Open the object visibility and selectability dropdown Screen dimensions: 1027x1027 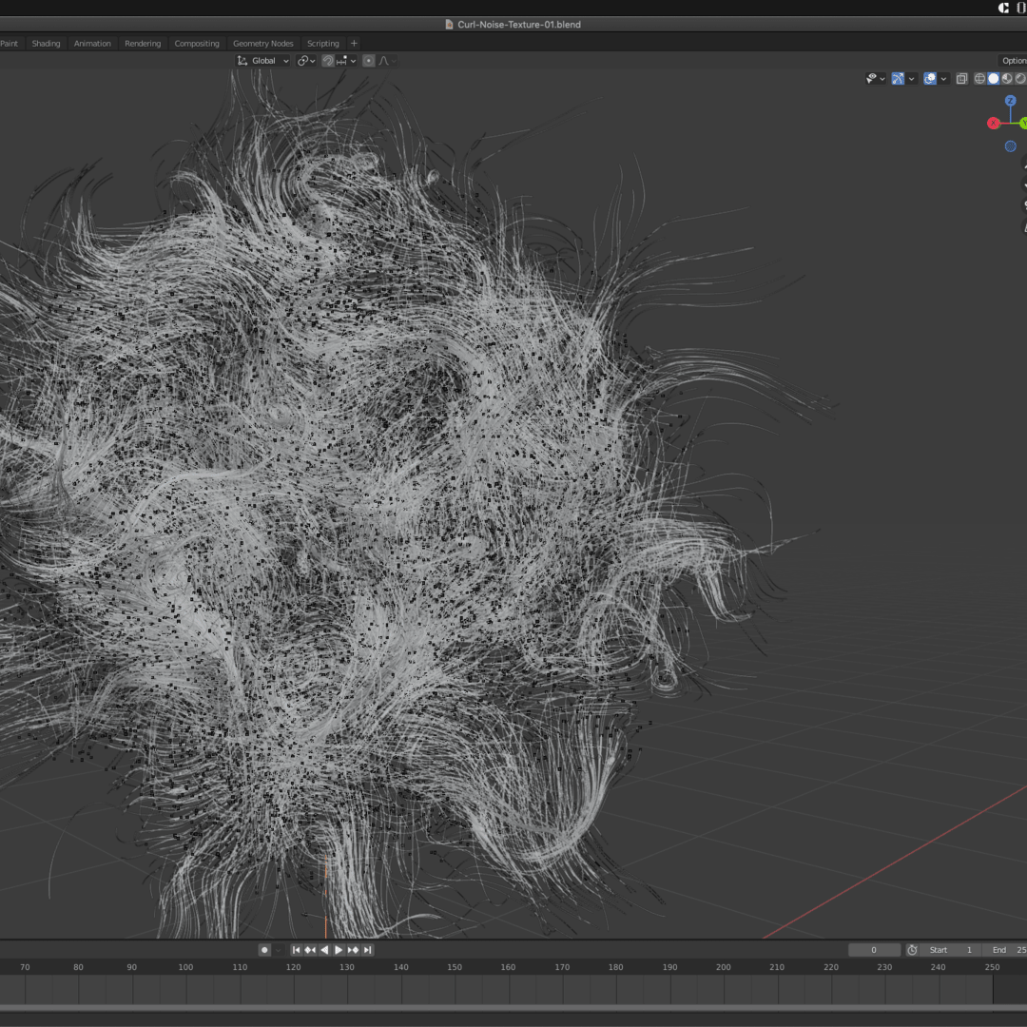[x=875, y=79]
